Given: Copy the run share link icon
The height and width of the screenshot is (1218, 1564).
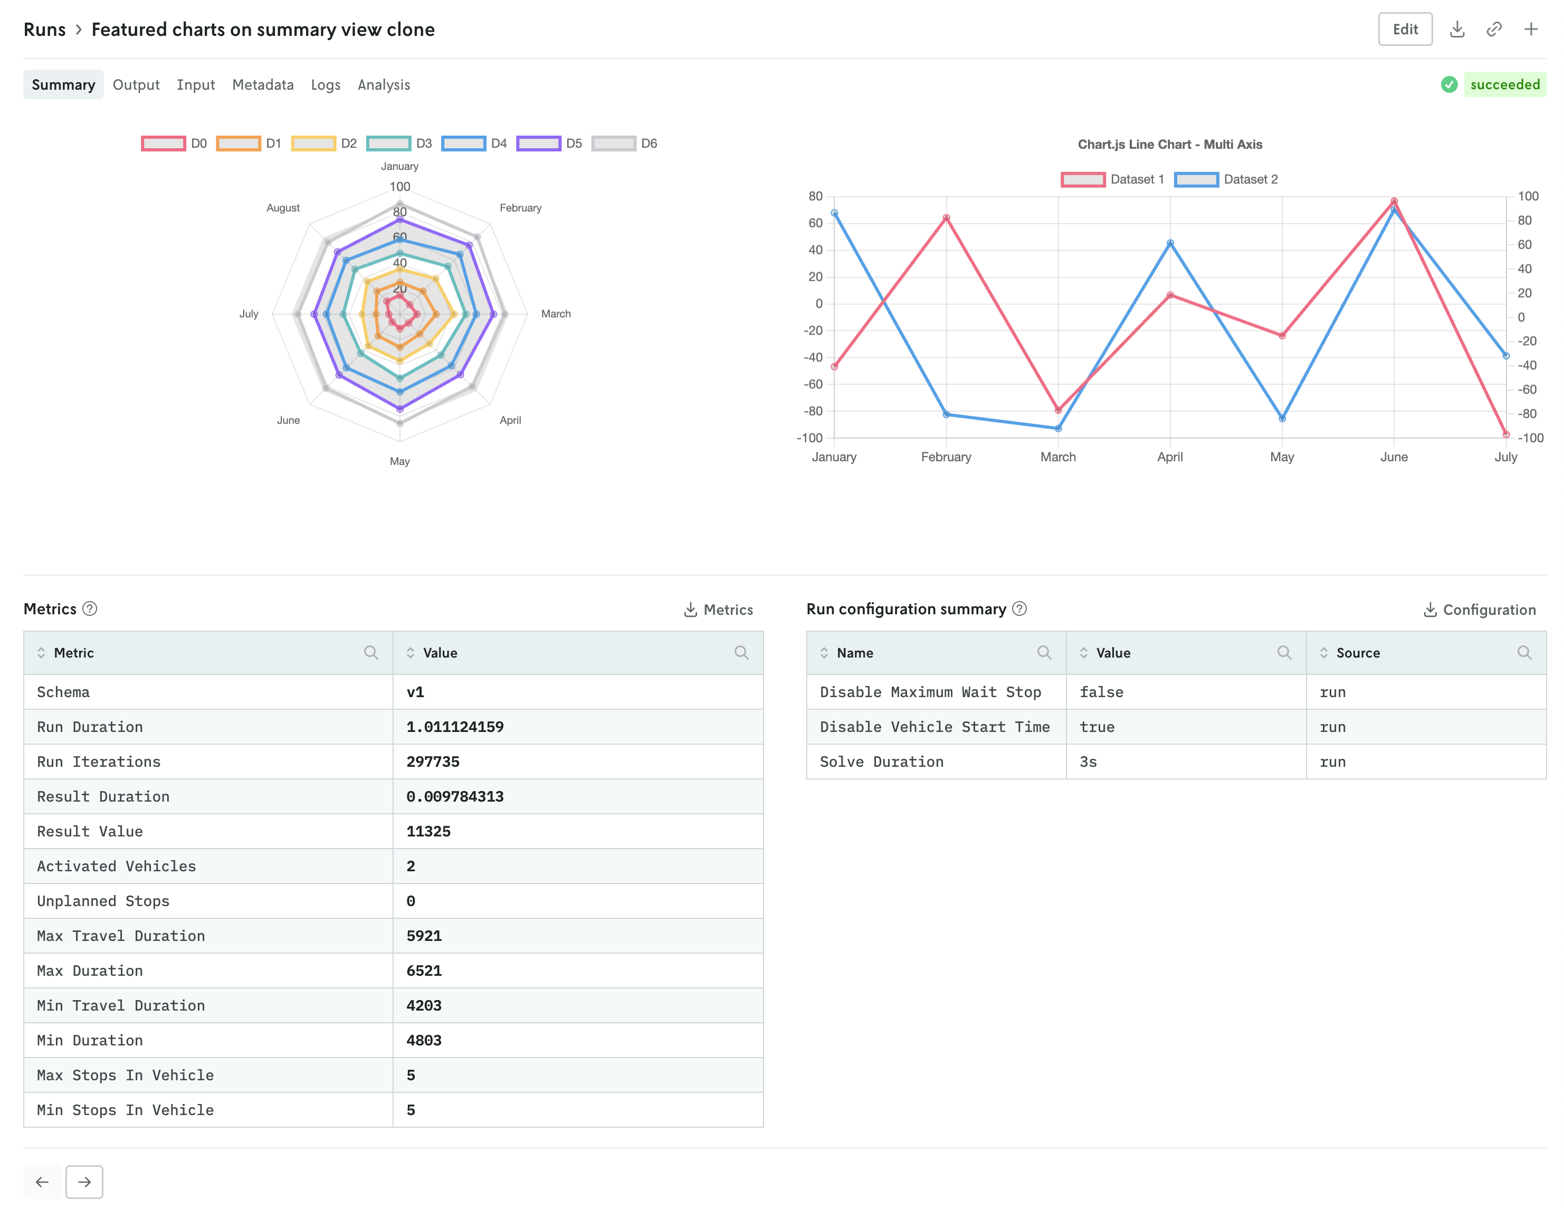Looking at the screenshot, I should click(1494, 30).
